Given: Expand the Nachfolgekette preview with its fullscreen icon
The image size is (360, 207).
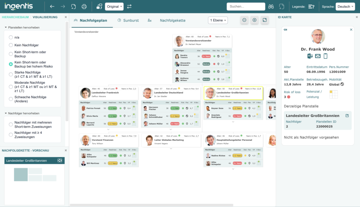Looking at the screenshot, I should click(x=60, y=160).
